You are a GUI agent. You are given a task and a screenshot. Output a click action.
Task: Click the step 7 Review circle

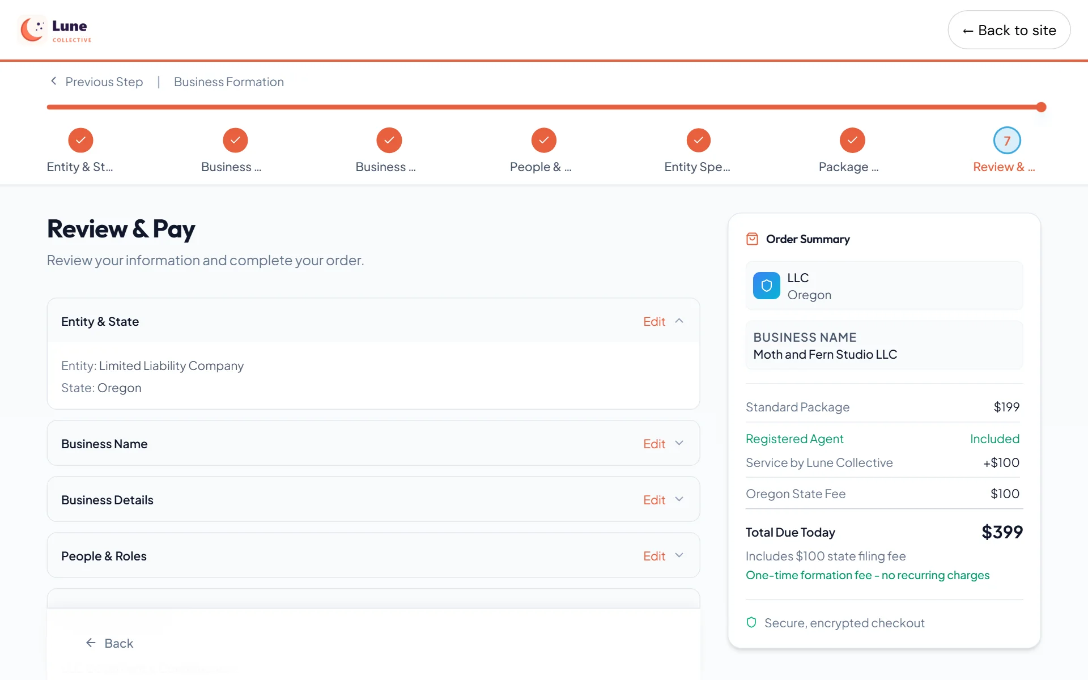click(x=1007, y=141)
